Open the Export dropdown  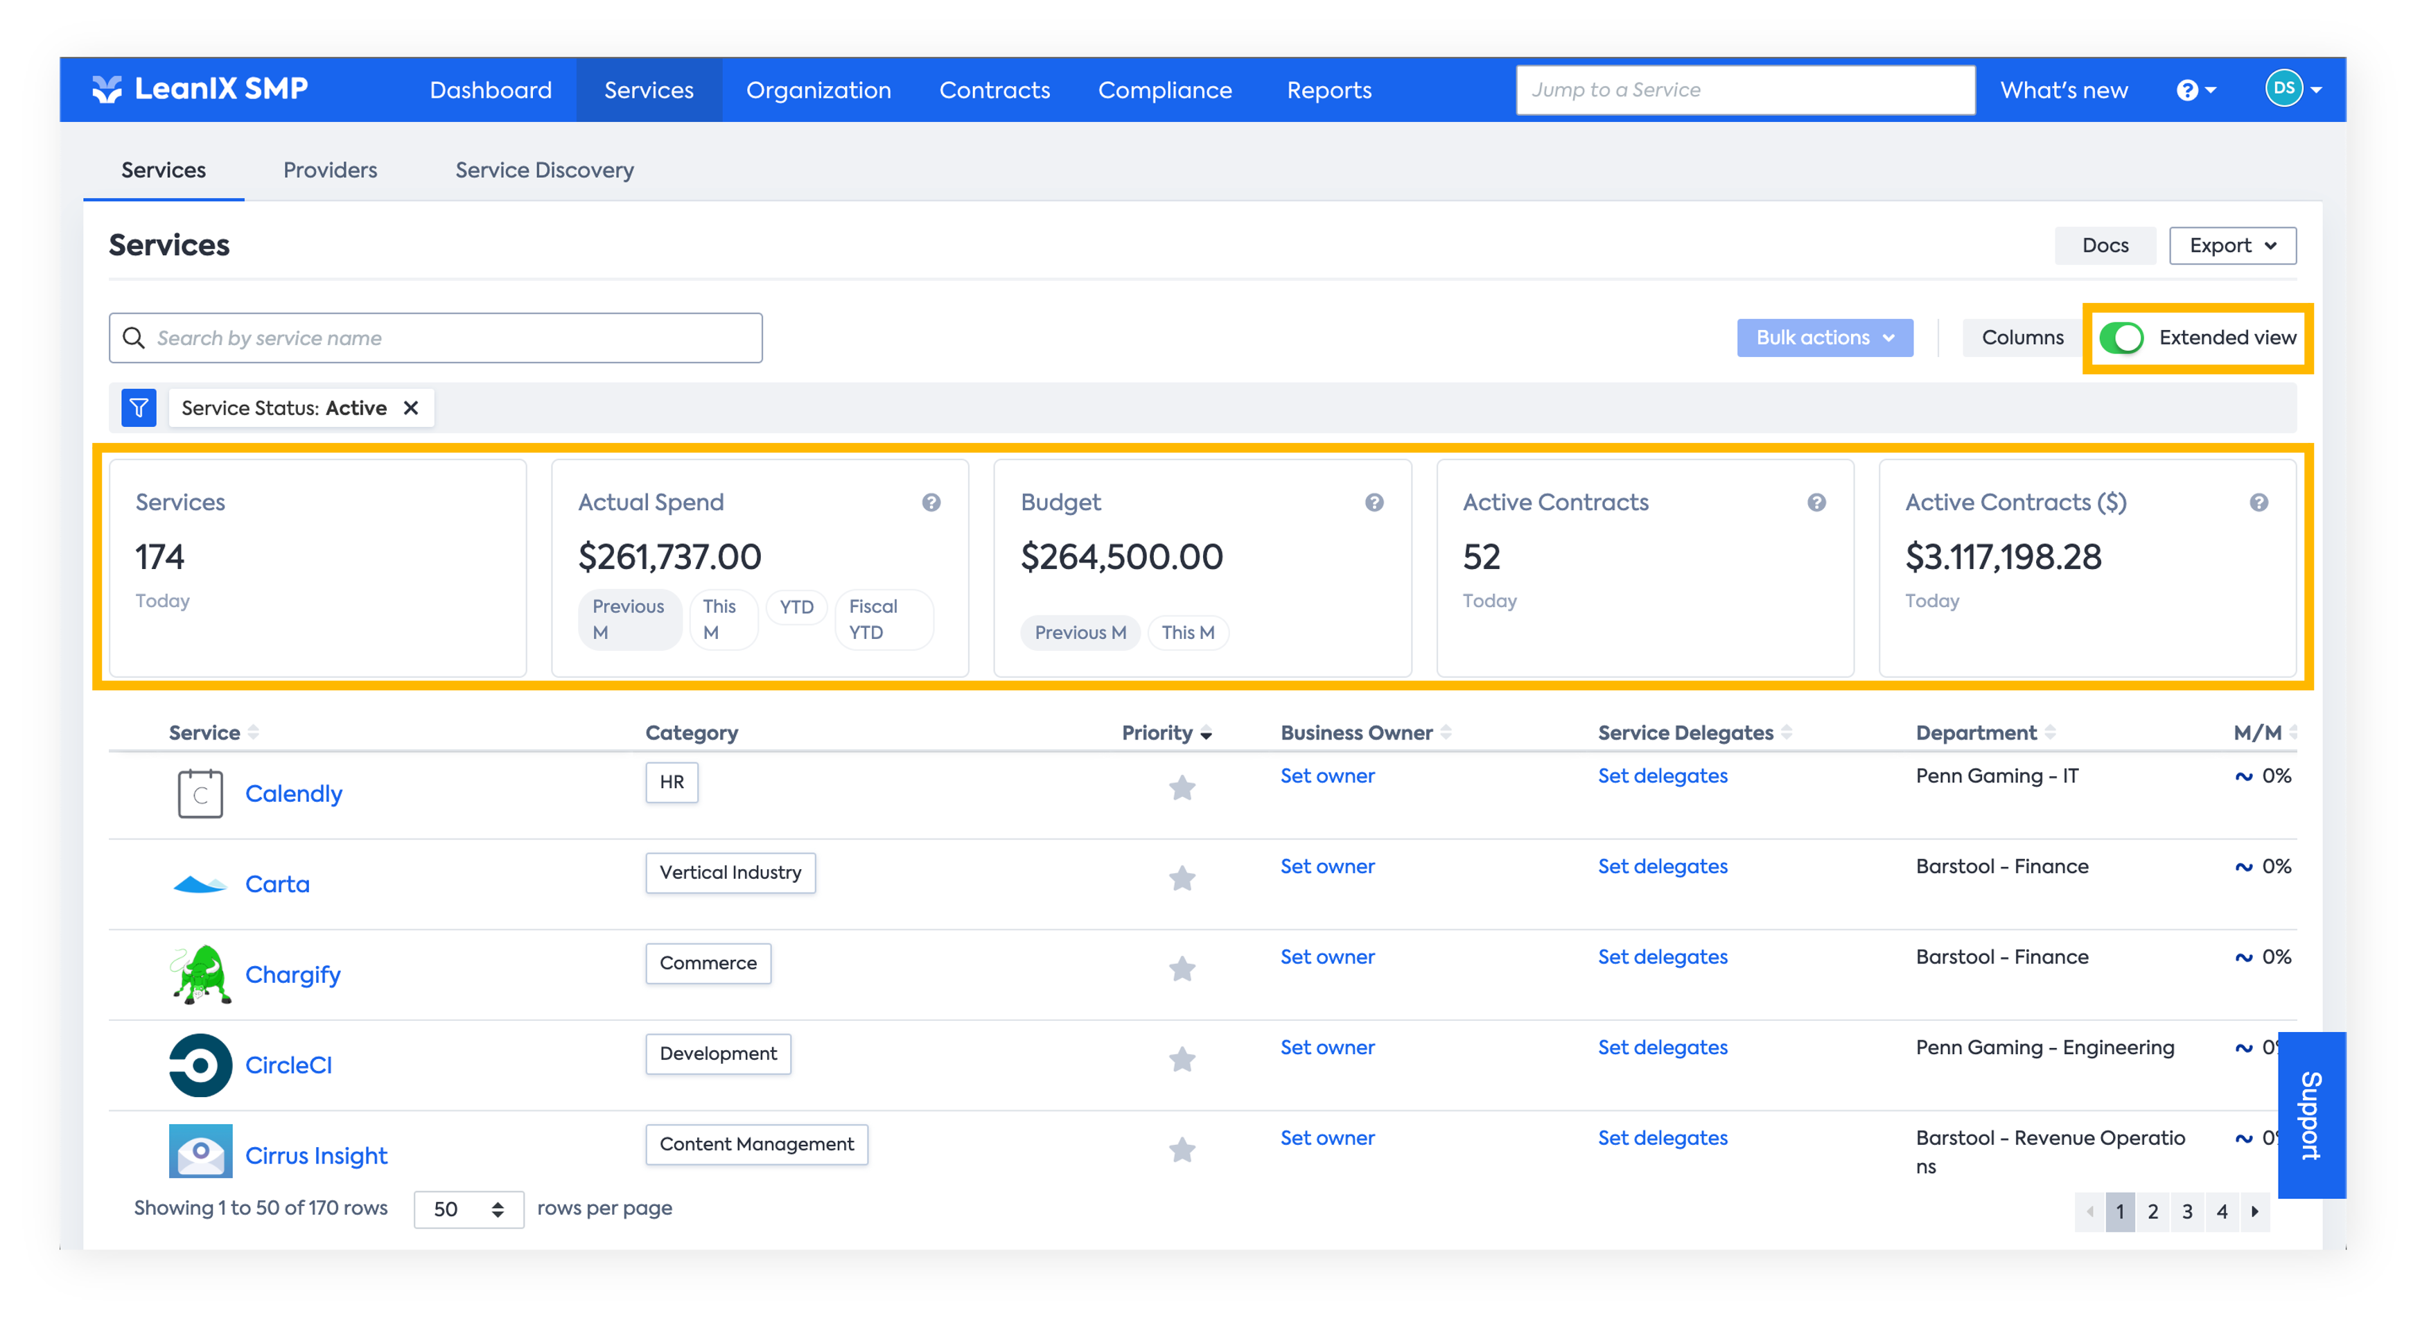(x=2232, y=245)
